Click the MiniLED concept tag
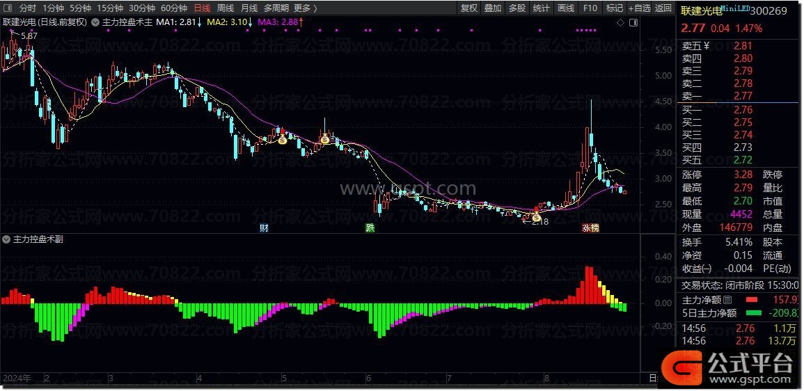 tap(736, 8)
